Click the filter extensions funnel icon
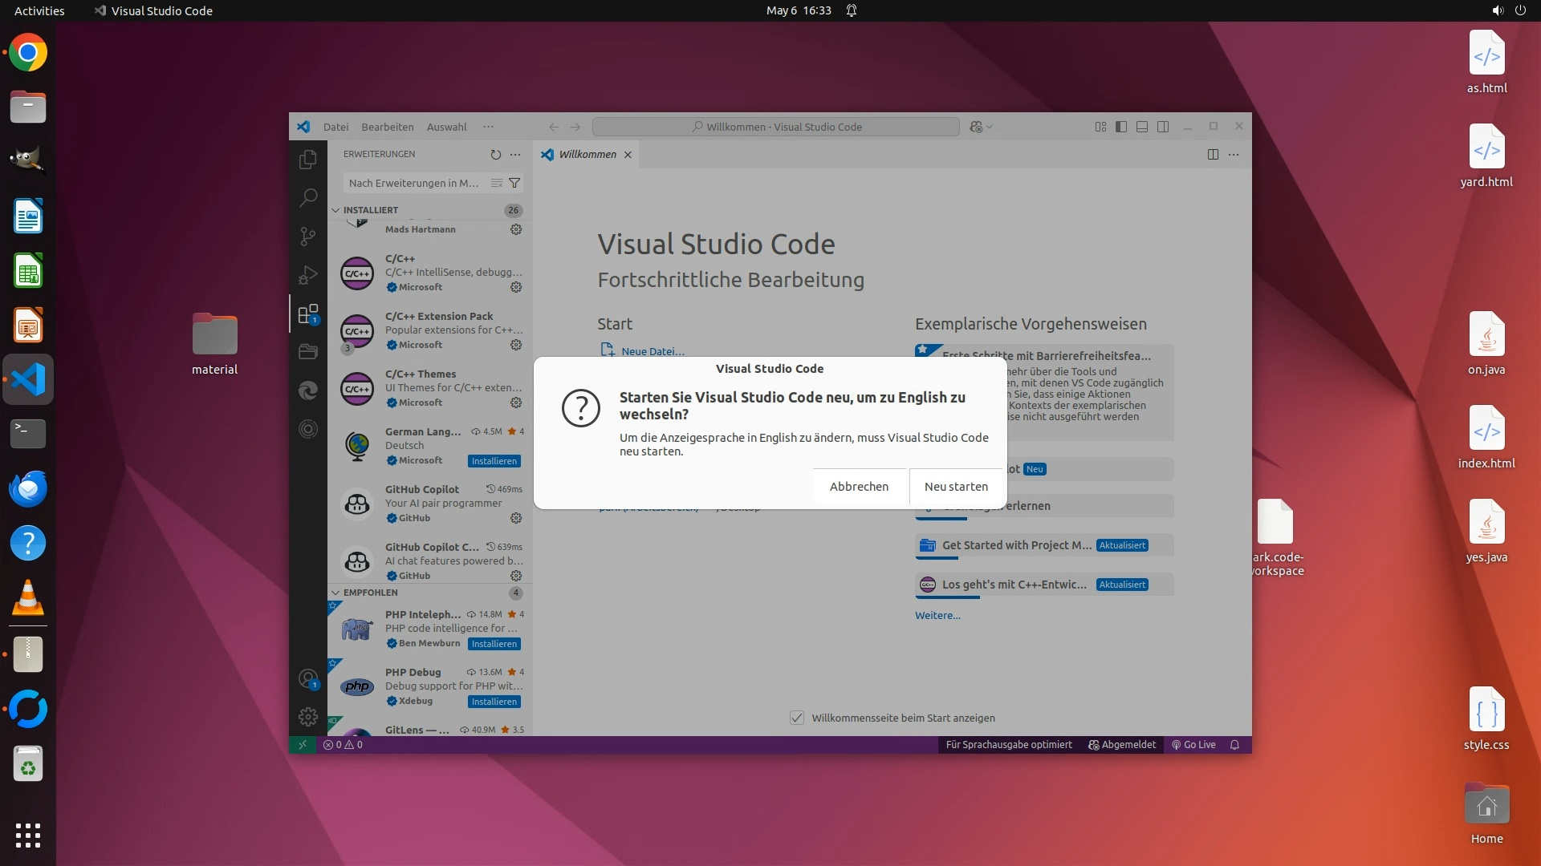 [x=514, y=183]
